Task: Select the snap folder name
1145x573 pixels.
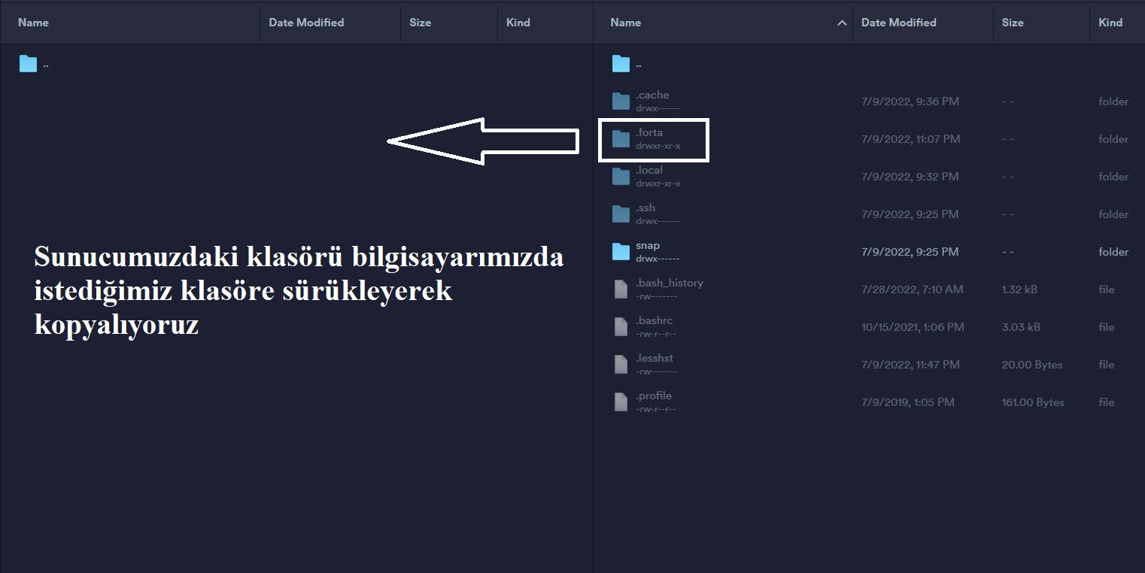Action: click(648, 245)
